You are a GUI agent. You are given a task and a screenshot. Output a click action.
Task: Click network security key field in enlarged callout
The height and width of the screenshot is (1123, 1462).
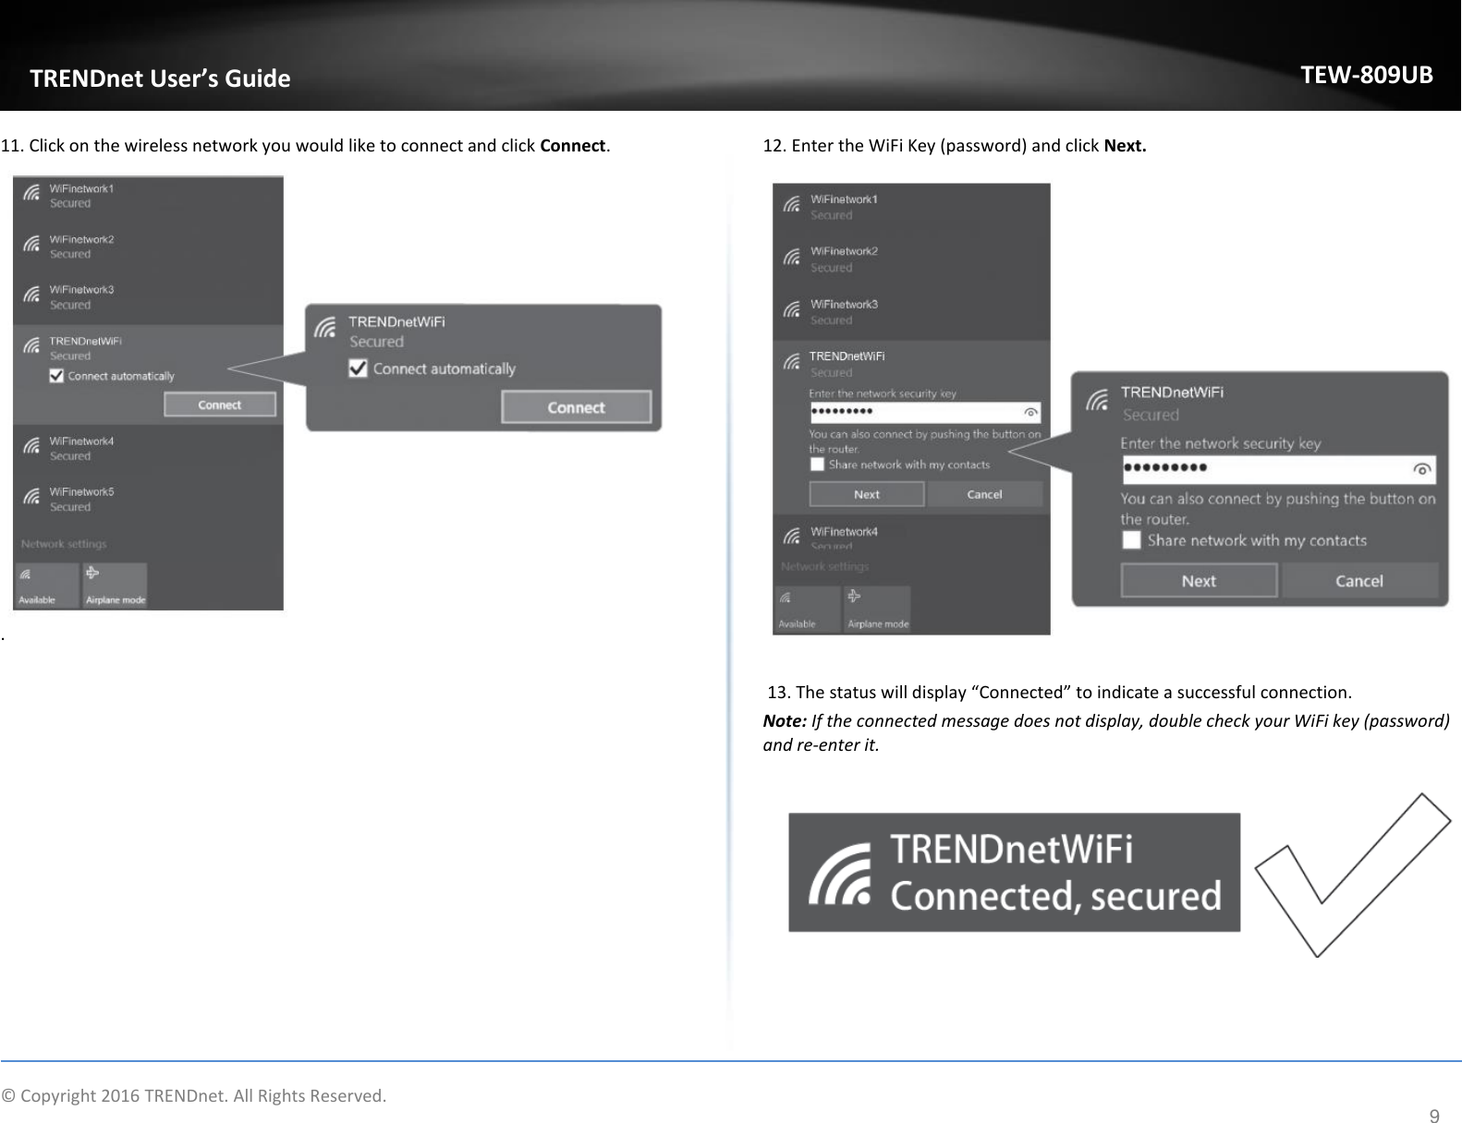[1279, 469]
